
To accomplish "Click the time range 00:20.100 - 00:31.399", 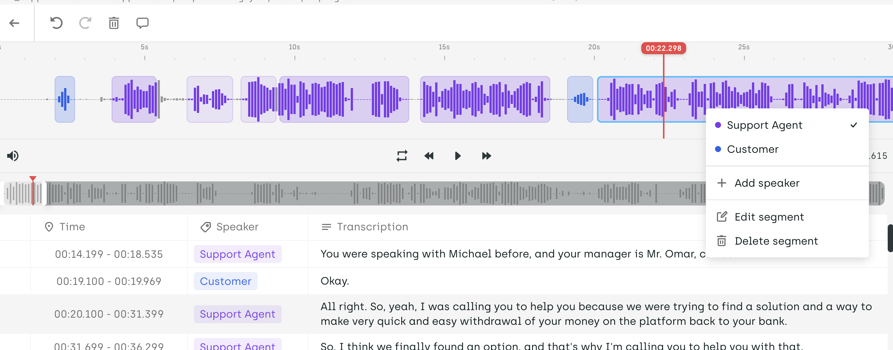I will pyautogui.click(x=109, y=314).
